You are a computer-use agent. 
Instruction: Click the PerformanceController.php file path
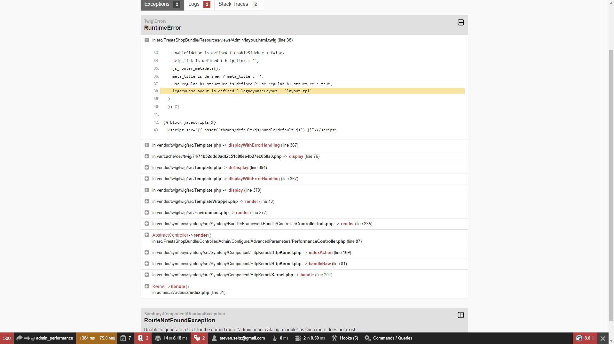pyautogui.click(x=251, y=241)
